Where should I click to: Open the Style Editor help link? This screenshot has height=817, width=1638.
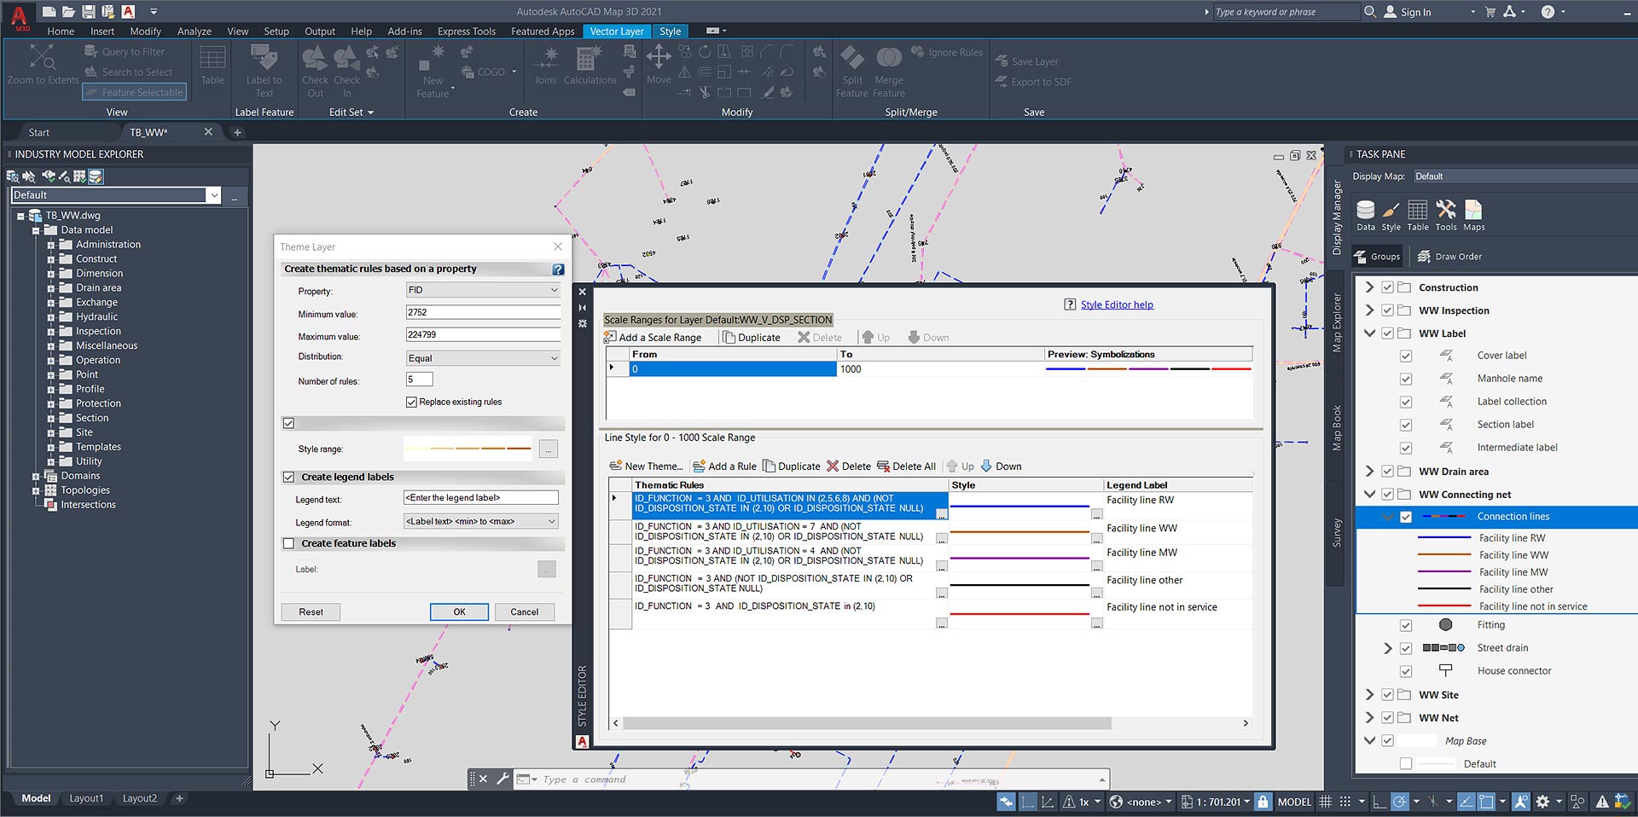coord(1116,305)
